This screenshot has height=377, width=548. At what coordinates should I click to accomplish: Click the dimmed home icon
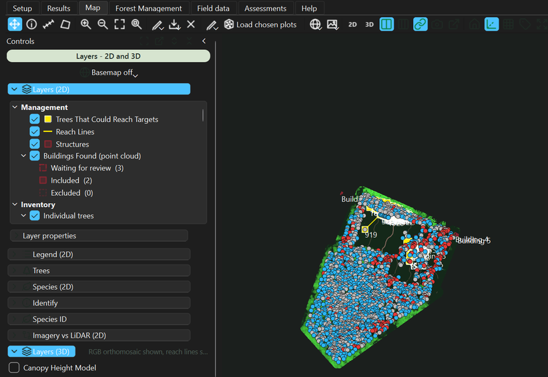point(475,25)
